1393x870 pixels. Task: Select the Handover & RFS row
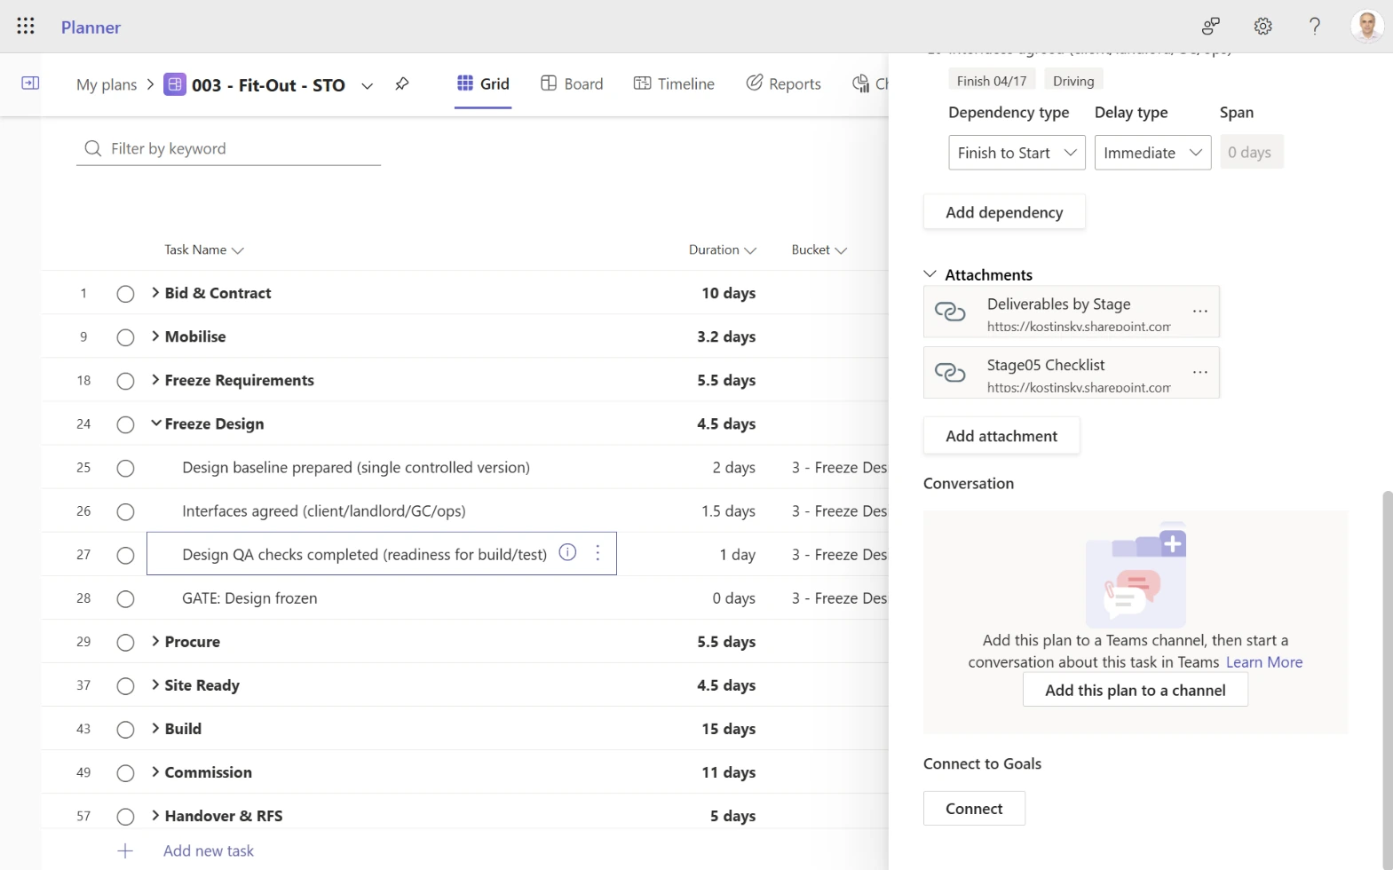point(465,815)
